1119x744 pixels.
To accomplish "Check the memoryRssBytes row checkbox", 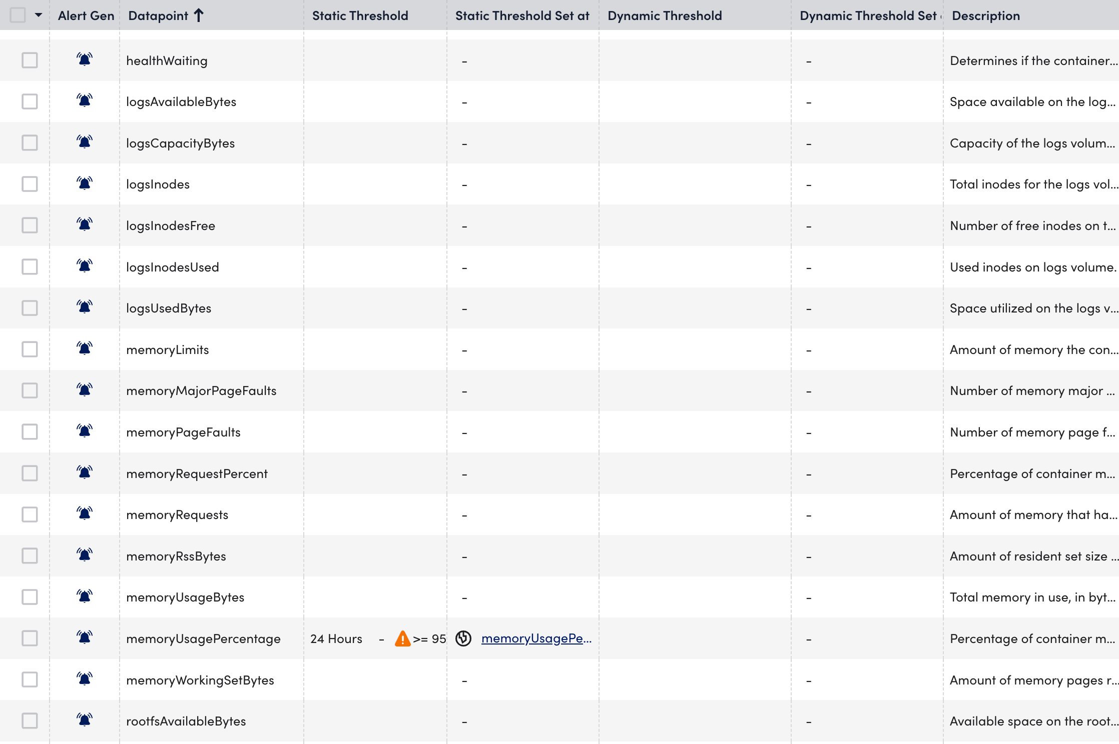I will coord(30,556).
